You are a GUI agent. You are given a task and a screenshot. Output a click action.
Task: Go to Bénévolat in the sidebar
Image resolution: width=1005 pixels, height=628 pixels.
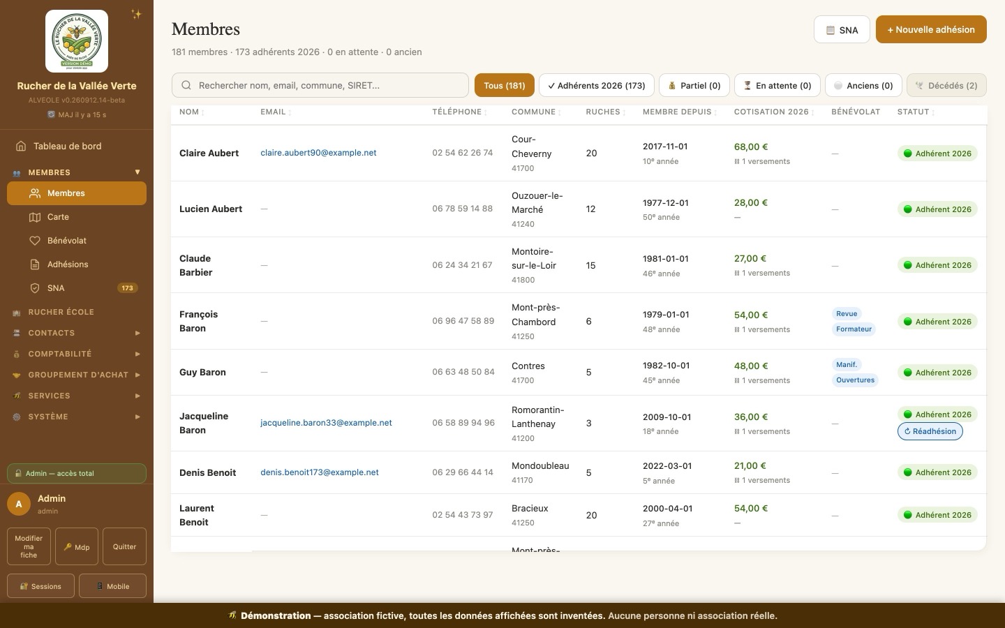(x=77, y=241)
